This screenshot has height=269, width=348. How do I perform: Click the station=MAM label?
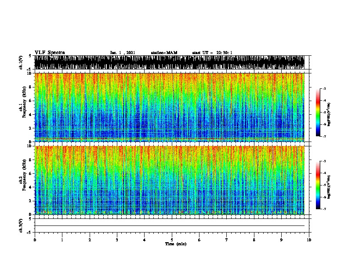tap(164, 53)
